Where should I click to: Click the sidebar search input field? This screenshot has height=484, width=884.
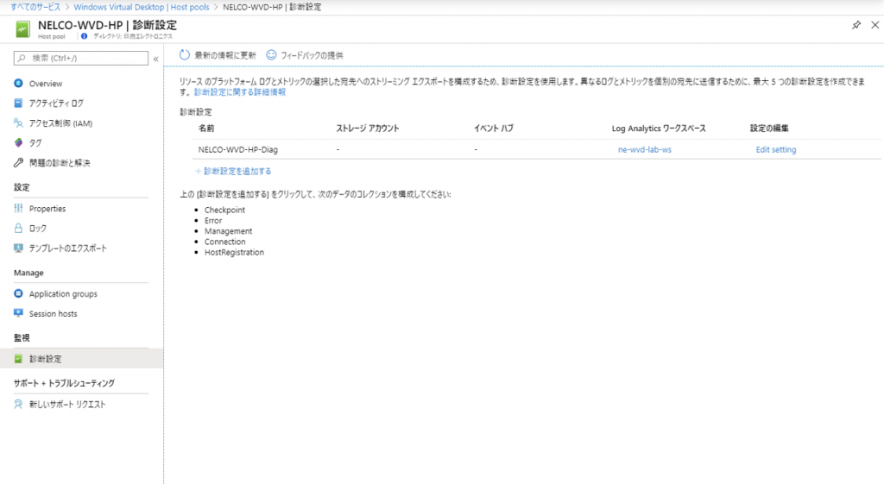(81, 58)
